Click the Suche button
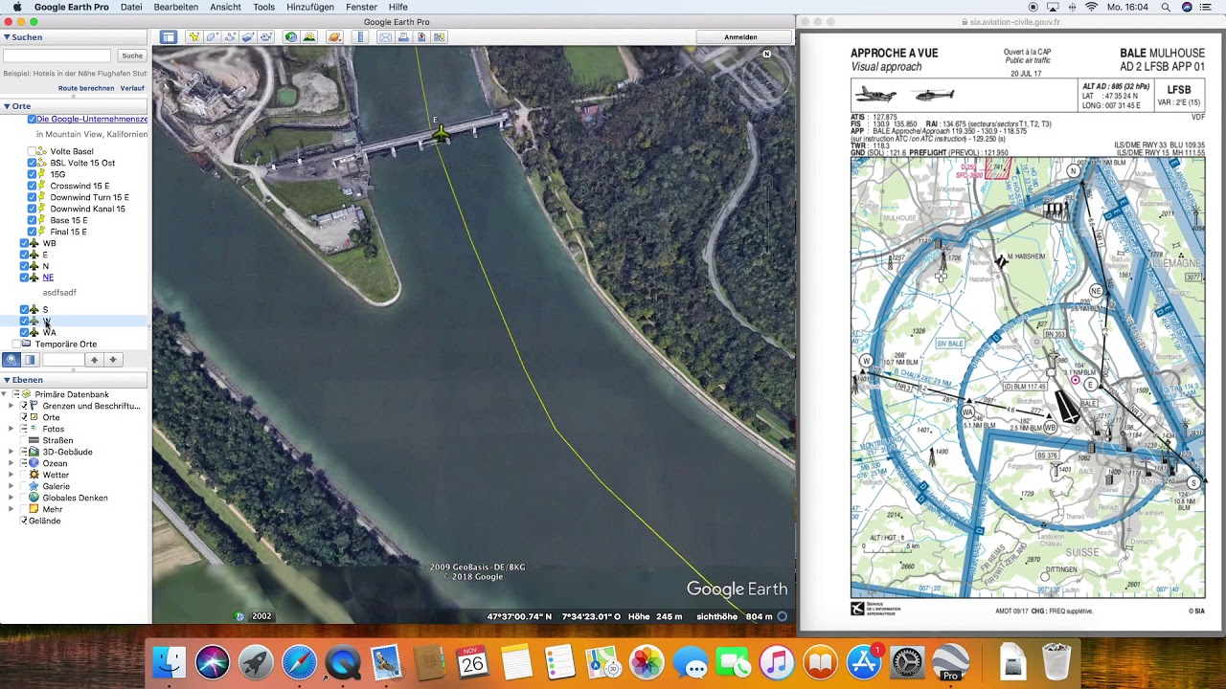The height and width of the screenshot is (689, 1226). pyautogui.click(x=132, y=56)
